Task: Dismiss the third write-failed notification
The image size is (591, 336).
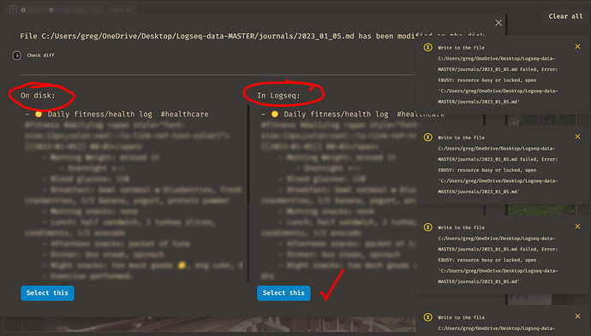Action: [x=577, y=227]
